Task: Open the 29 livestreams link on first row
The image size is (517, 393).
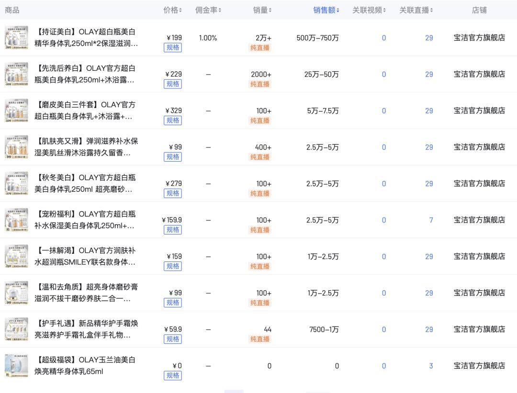Action: point(429,38)
